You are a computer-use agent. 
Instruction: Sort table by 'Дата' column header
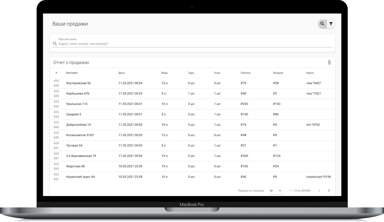pyautogui.click(x=121, y=73)
